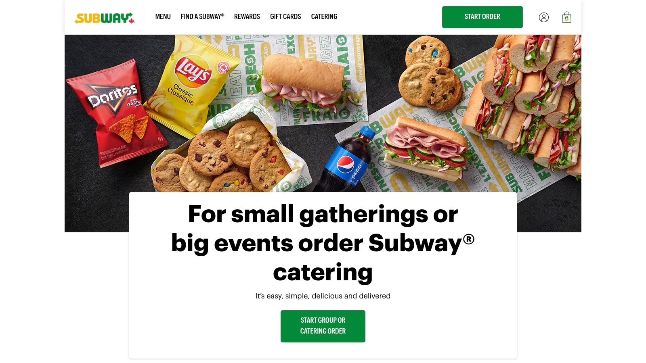Click the Pepsi bottle in the banner

tap(345, 161)
